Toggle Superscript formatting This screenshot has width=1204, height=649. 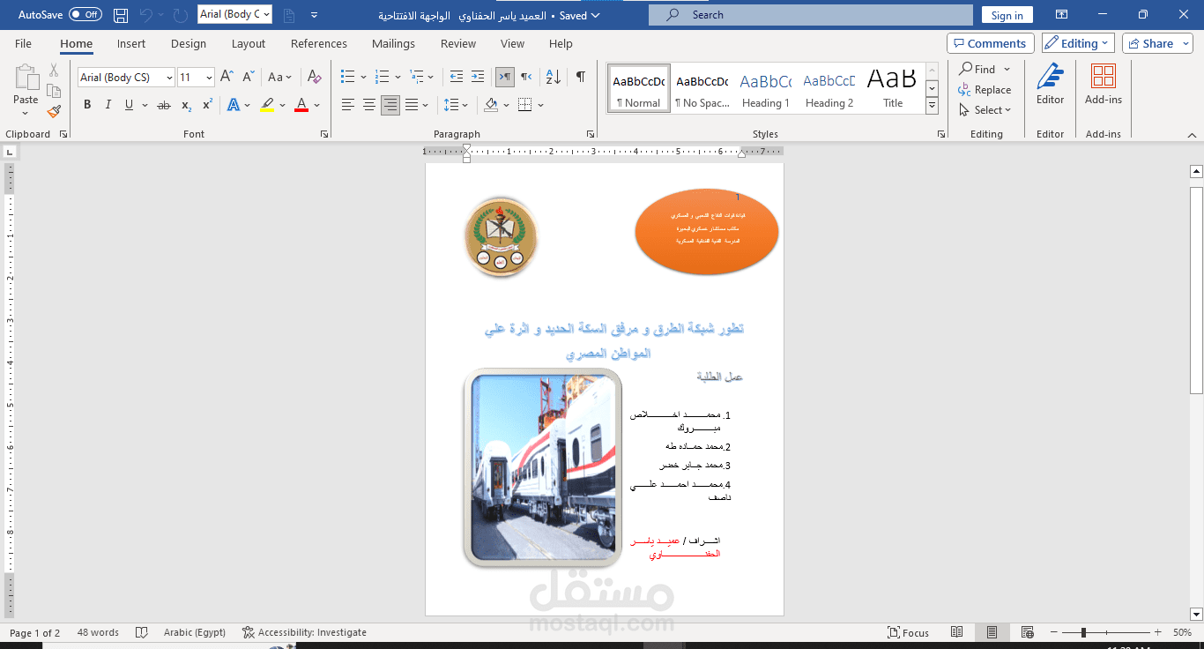[x=207, y=105]
